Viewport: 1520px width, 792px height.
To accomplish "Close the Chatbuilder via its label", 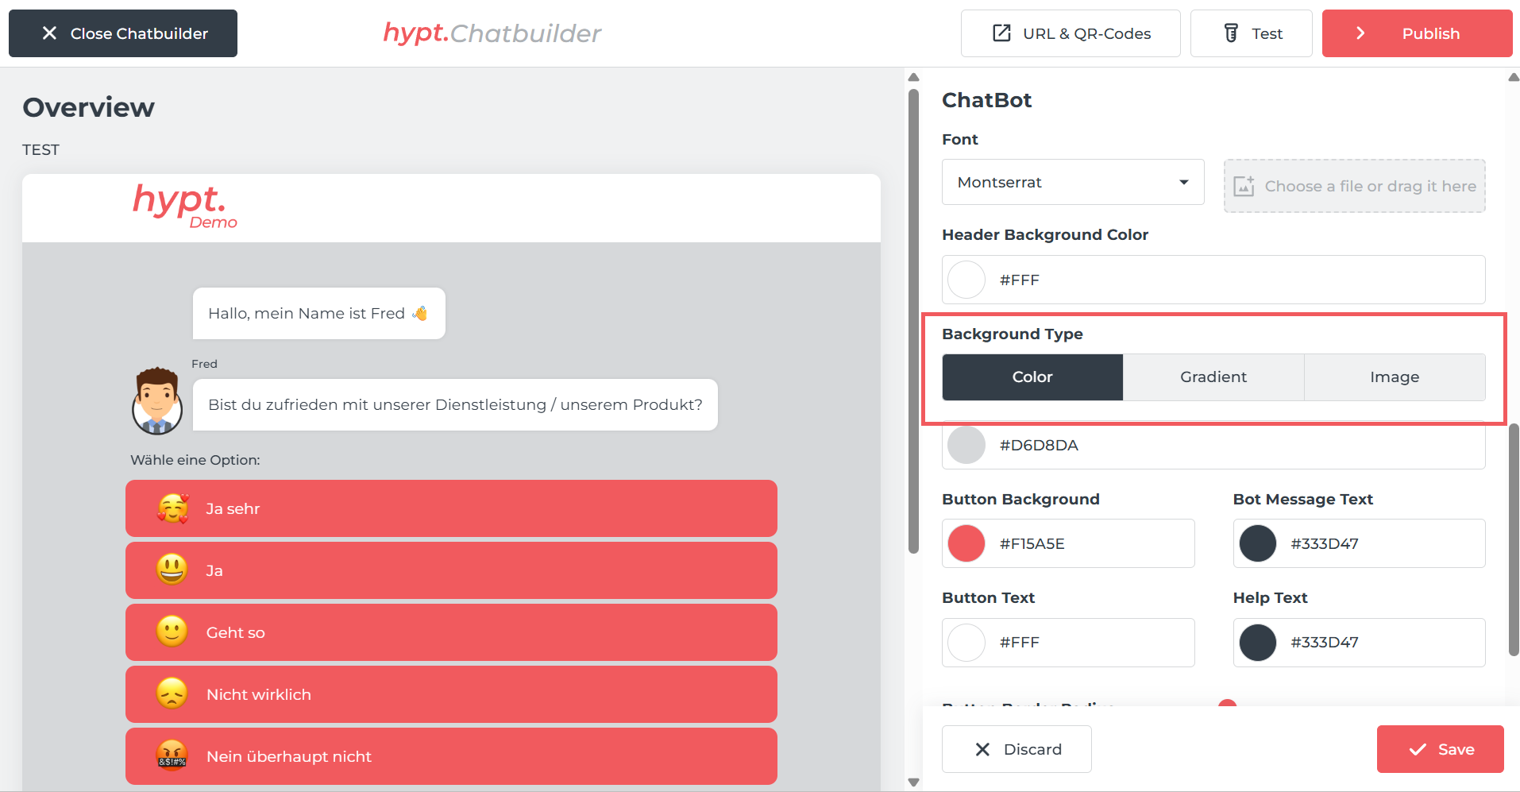I will [139, 33].
